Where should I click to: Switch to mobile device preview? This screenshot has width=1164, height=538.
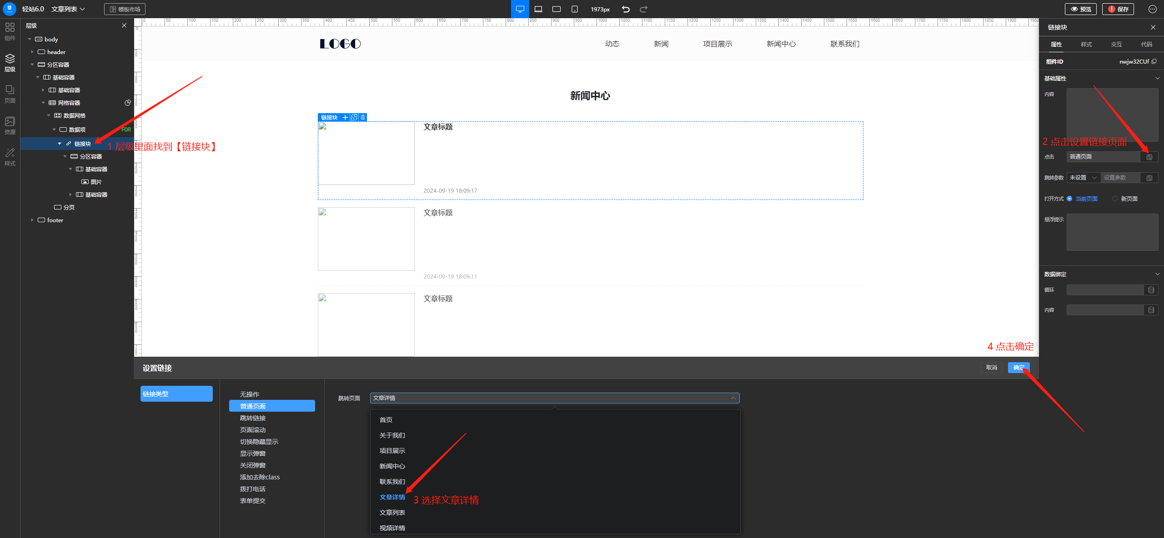coord(575,9)
